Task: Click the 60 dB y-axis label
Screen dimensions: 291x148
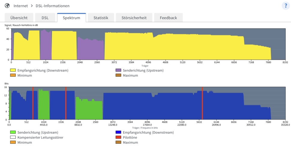Action: [7, 28]
